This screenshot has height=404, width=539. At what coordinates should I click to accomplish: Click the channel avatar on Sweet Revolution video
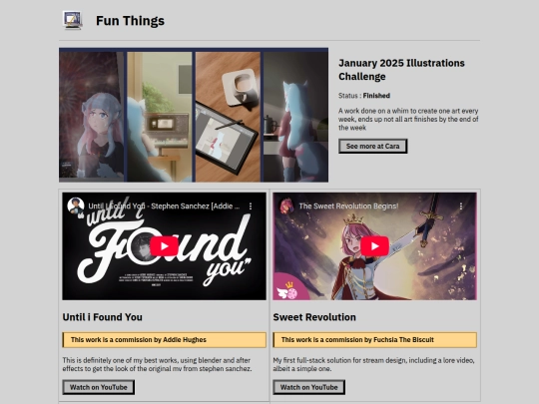(286, 205)
